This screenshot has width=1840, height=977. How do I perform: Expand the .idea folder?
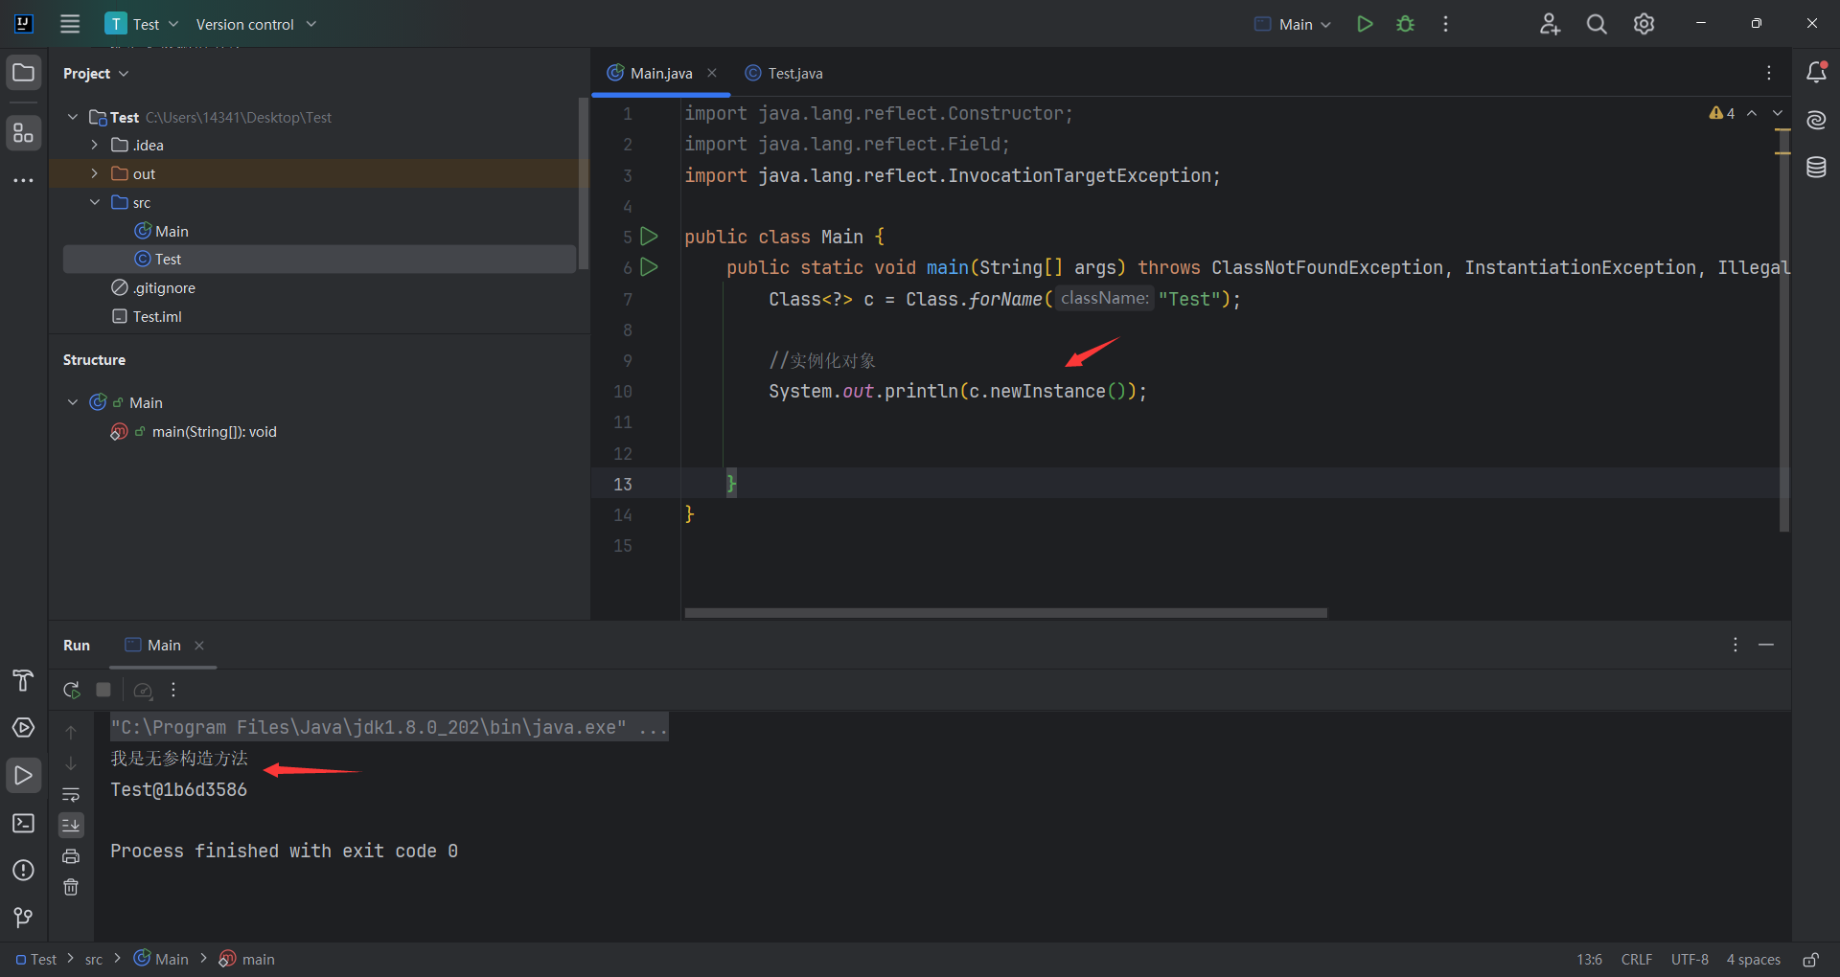coord(94,145)
